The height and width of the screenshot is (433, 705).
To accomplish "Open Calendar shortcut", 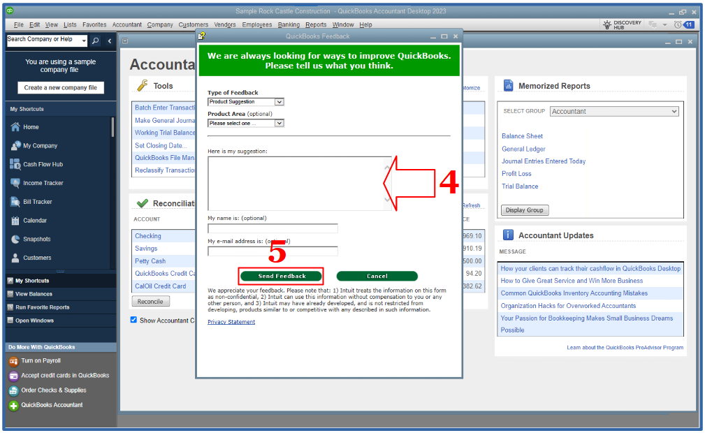I will tap(35, 221).
